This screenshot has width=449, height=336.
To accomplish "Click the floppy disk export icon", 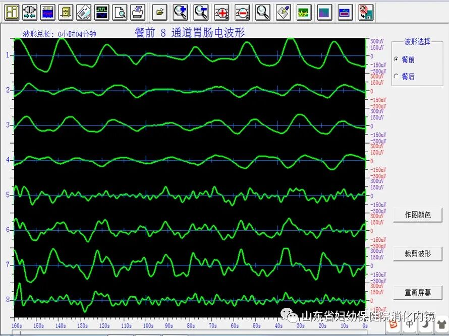I will point(366,12).
